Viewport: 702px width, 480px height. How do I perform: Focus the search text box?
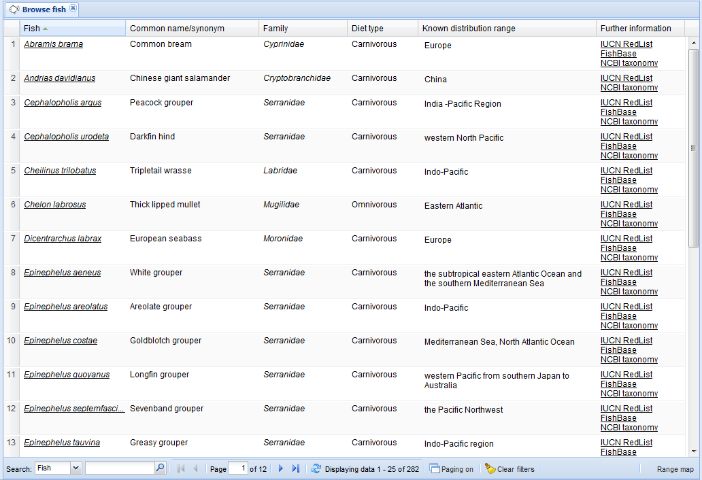click(x=120, y=468)
